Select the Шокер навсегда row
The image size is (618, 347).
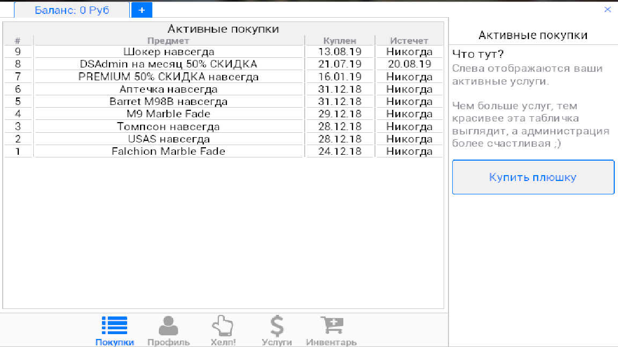168,52
